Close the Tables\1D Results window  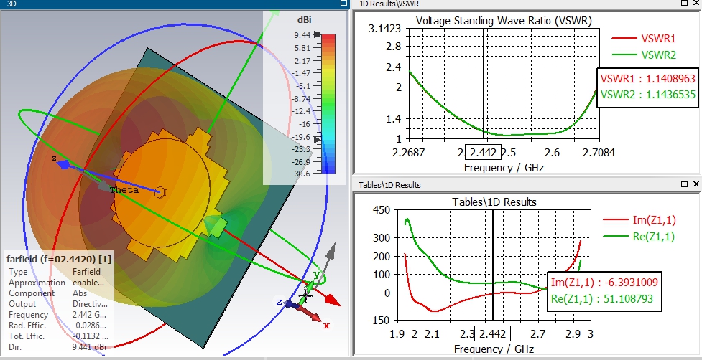tap(696, 184)
